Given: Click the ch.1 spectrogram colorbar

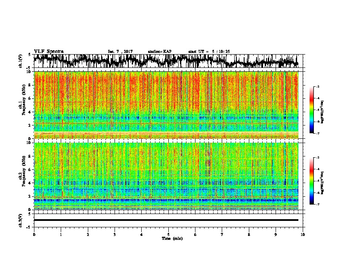Looking at the screenshot, I should click(311, 110).
